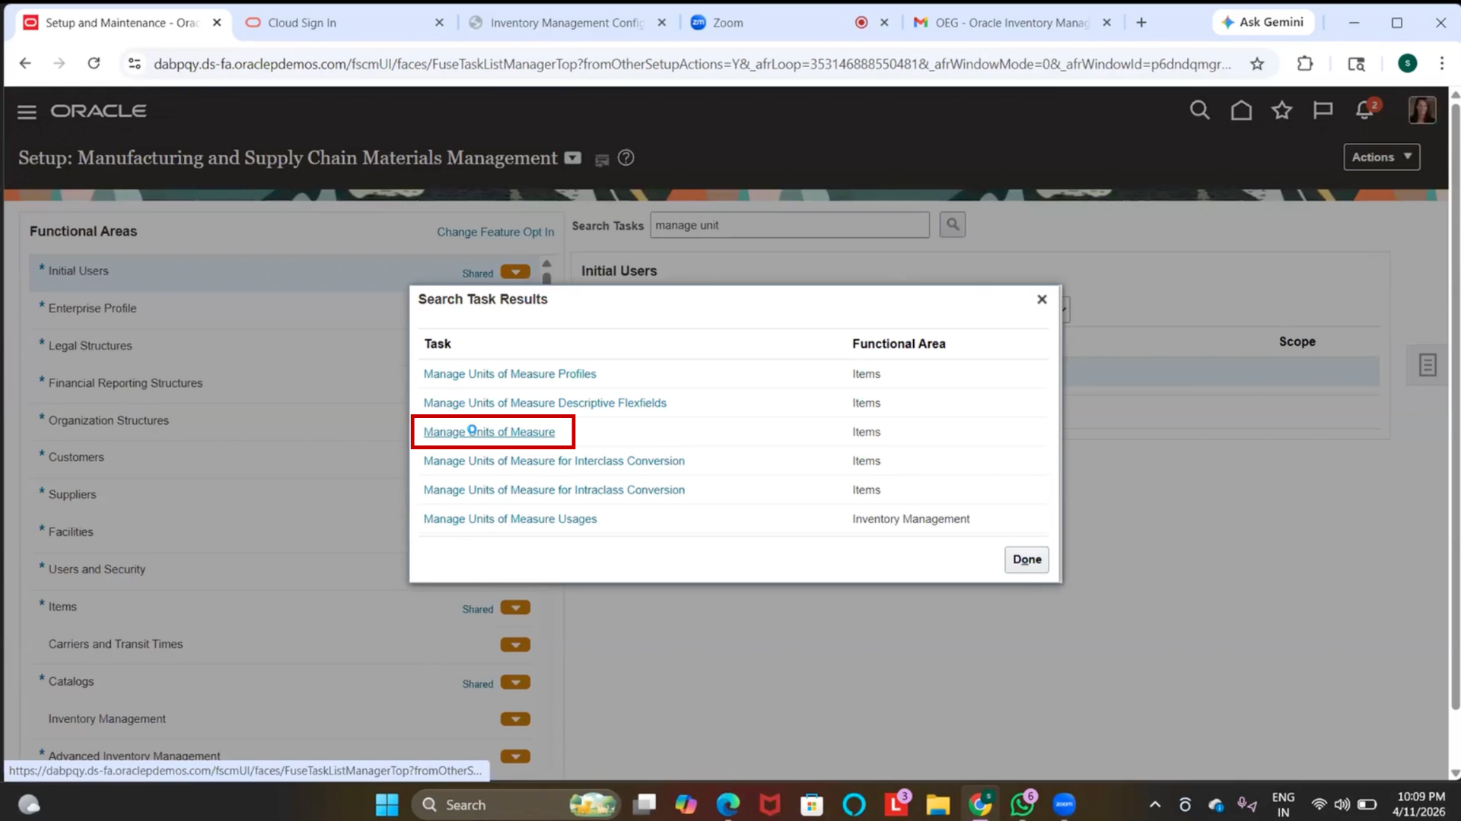Click the browser address bar
The height and width of the screenshot is (821, 1461).
(691, 64)
